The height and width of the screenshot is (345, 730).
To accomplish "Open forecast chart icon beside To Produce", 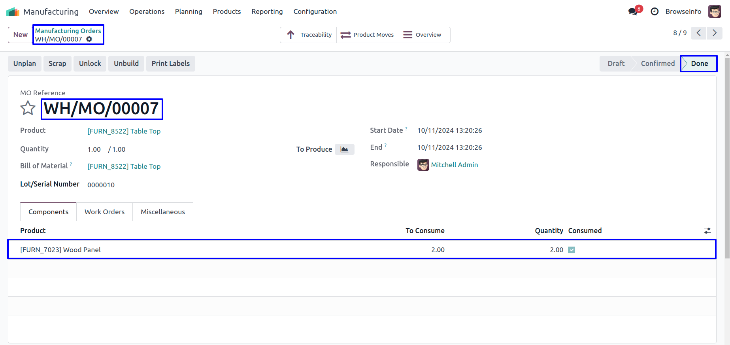I will click(344, 149).
